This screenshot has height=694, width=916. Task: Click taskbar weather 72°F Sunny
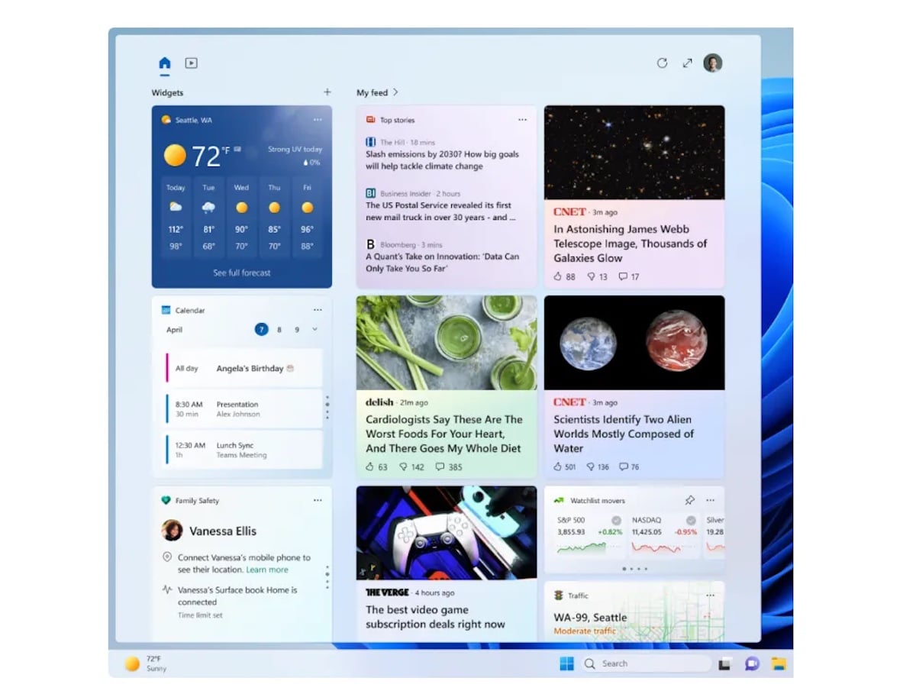pos(145,663)
